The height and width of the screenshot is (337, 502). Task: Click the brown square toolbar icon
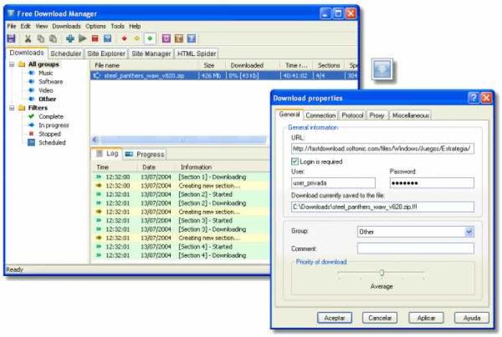click(x=179, y=39)
